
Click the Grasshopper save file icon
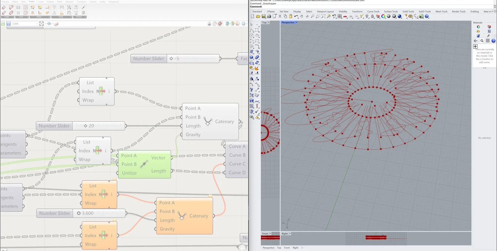point(8,24)
